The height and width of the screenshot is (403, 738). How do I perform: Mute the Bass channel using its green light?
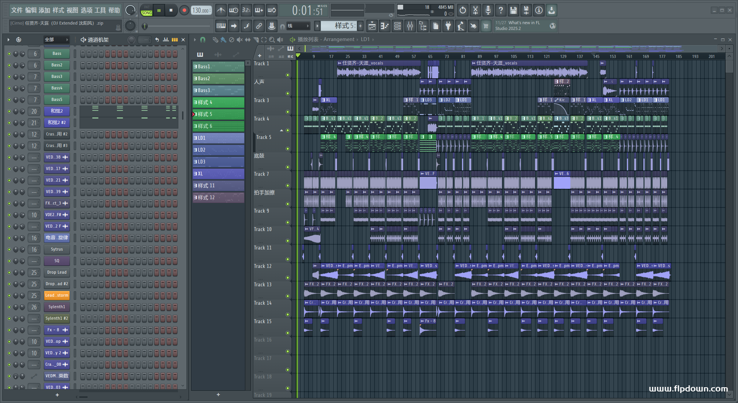(9, 54)
